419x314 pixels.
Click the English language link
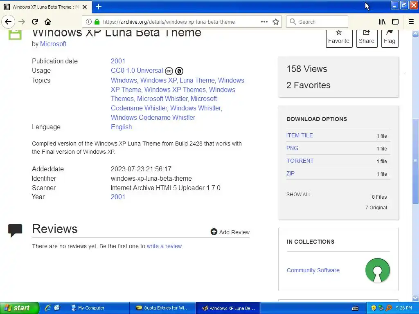(121, 127)
